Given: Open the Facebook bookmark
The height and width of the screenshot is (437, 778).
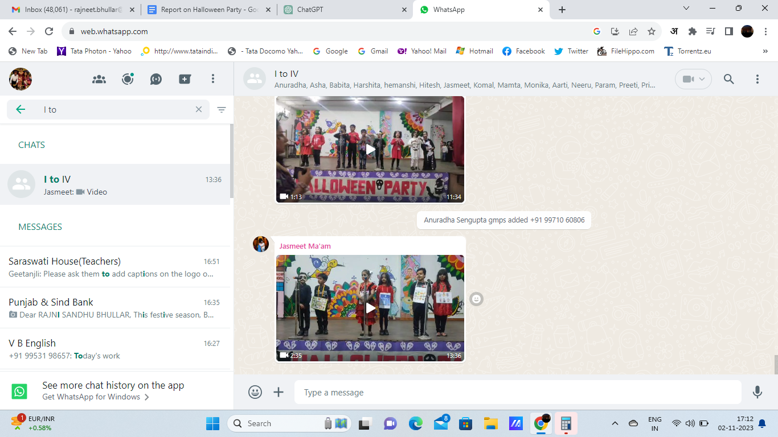Looking at the screenshot, I should pyautogui.click(x=524, y=51).
